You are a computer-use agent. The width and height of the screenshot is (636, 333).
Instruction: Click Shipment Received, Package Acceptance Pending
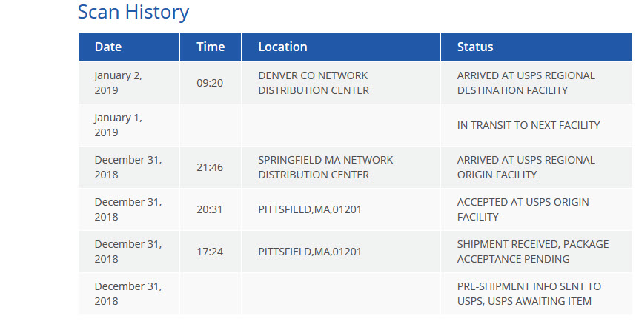click(532, 252)
